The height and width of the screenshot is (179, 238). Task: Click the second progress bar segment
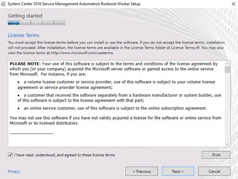25,22
